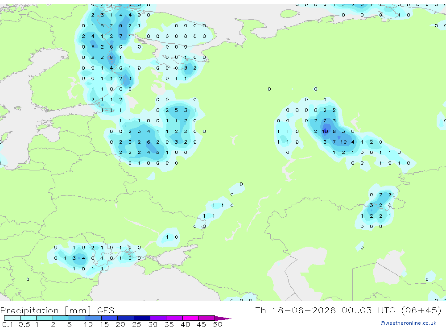446x327 pixels.
Task: Click the '0.1' legend scale label
Action: point(8,324)
